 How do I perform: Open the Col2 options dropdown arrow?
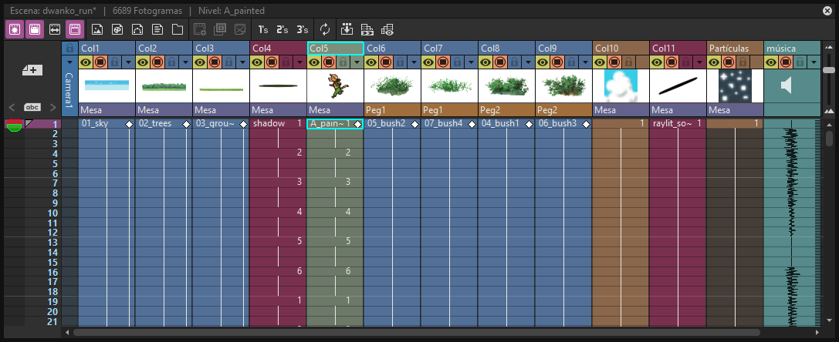[x=185, y=62]
